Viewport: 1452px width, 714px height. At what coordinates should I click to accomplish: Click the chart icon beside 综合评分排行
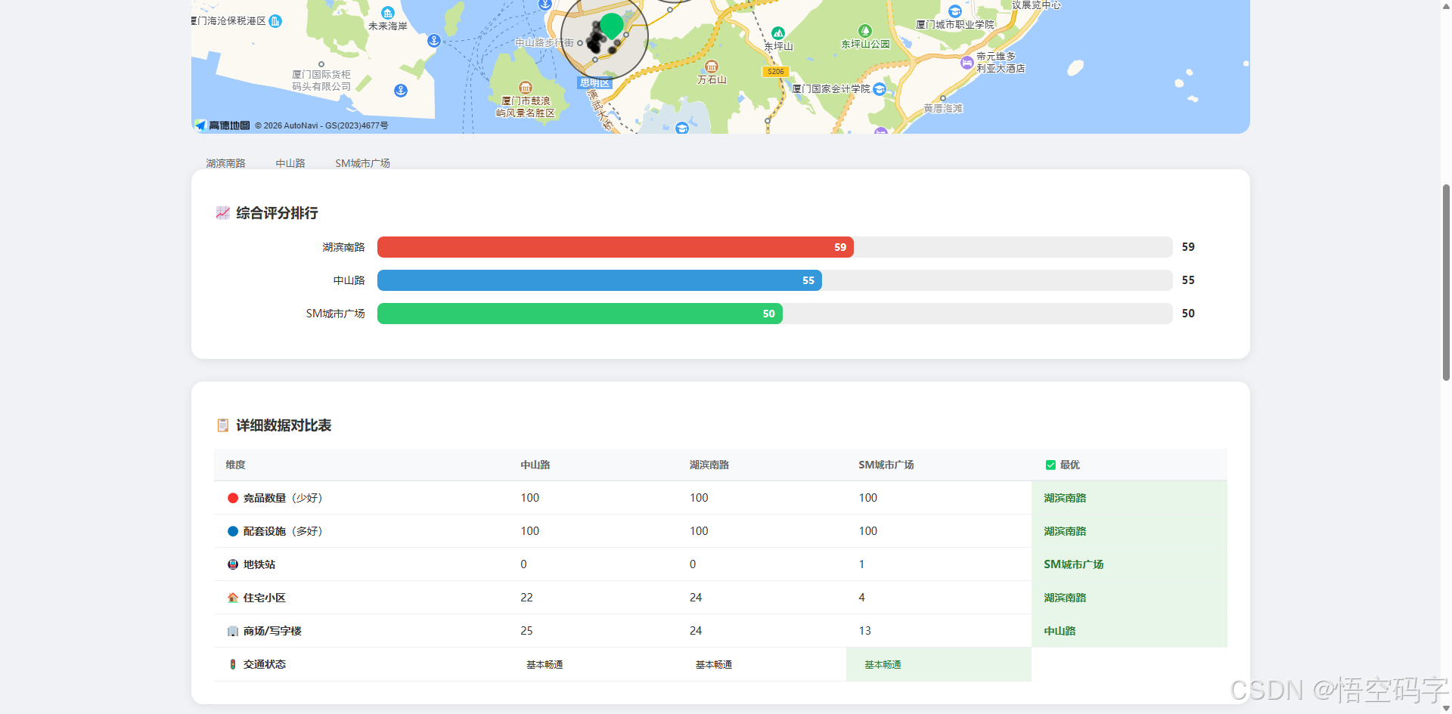(222, 213)
